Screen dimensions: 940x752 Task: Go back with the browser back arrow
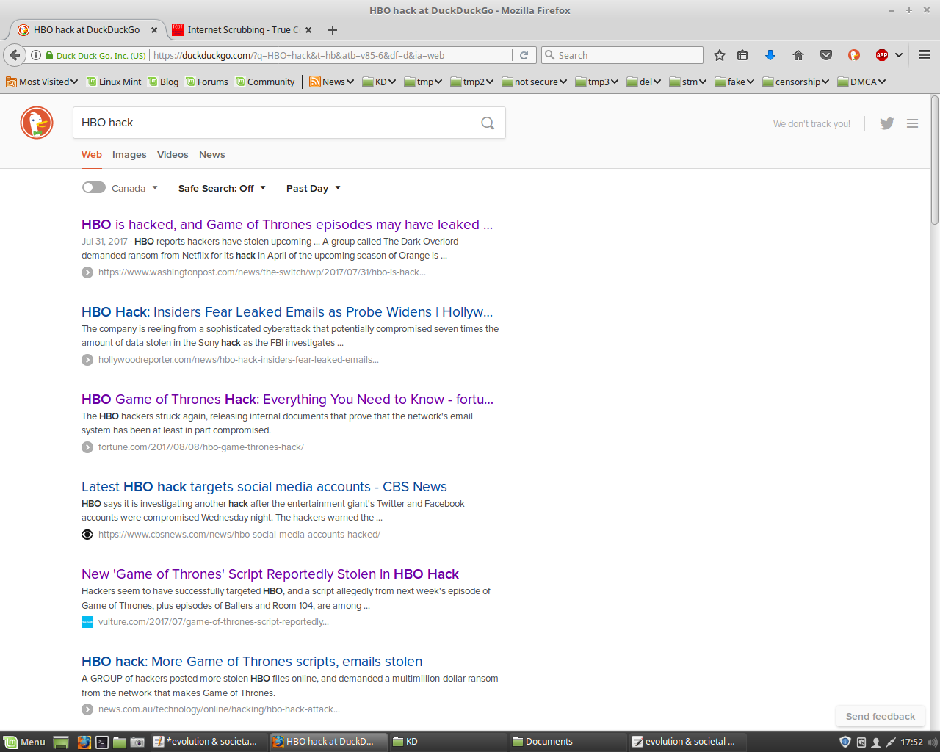(15, 55)
